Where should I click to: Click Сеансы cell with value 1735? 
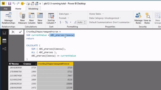click(30, 75)
